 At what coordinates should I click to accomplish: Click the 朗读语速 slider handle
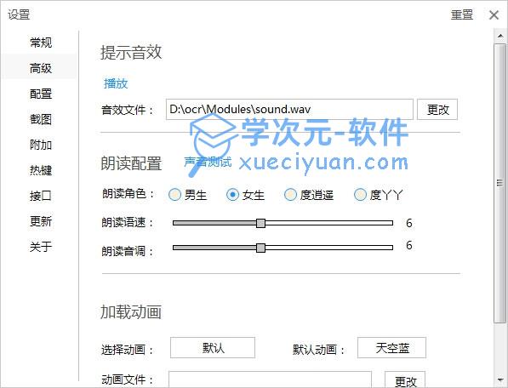260,223
